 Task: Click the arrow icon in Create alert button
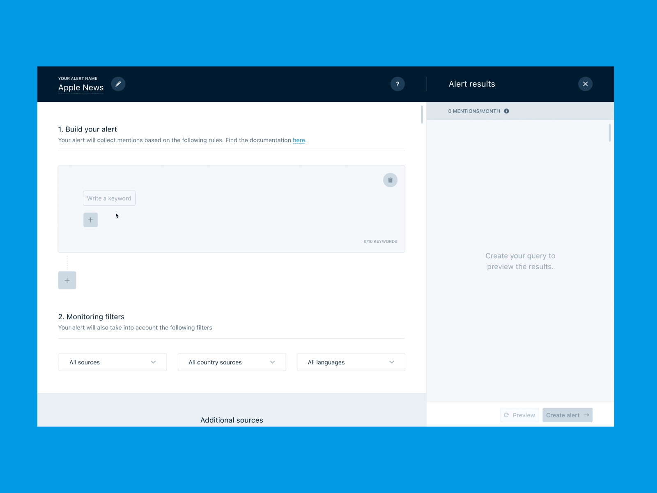tap(586, 415)
